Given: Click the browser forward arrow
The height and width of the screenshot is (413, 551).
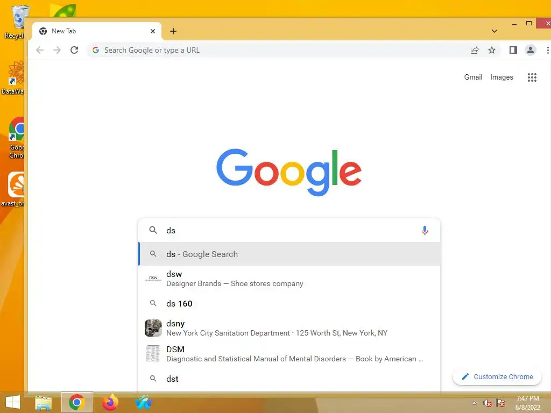Looking at the screenshot, I should (57, 50).
